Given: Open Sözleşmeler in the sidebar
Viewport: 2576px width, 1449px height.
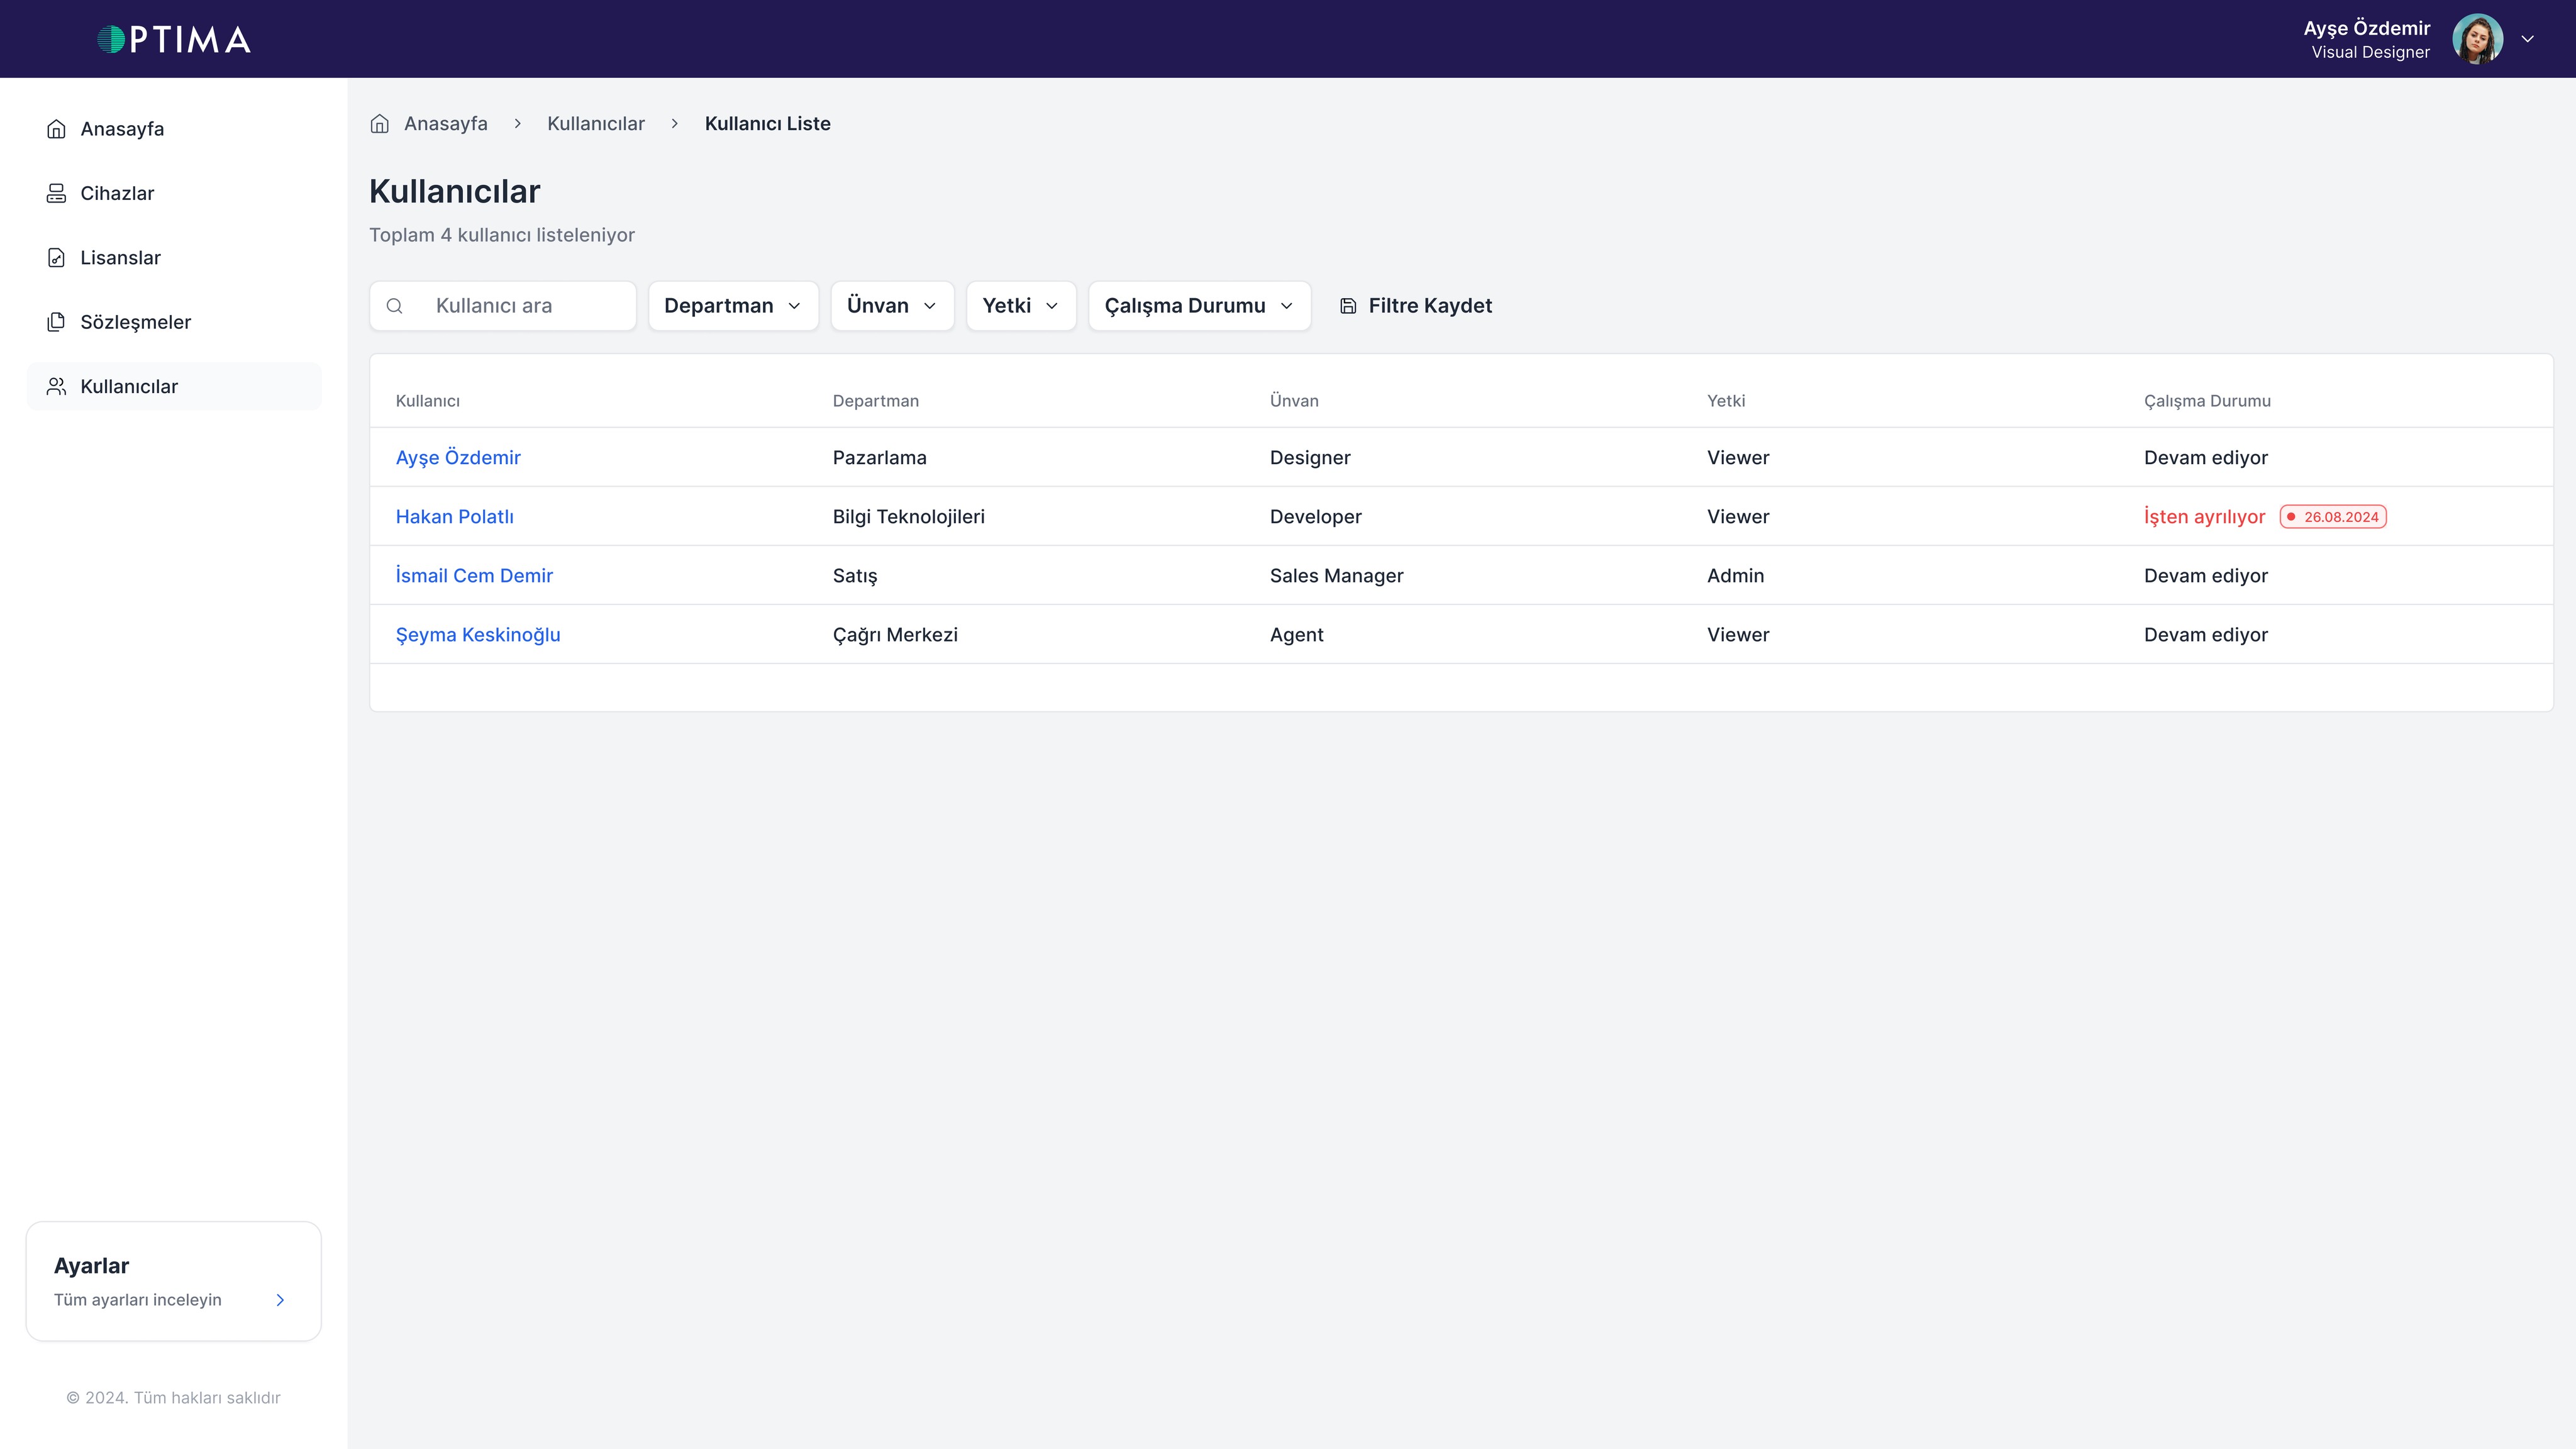Looking at the screenshot, I should click(174, 322).
